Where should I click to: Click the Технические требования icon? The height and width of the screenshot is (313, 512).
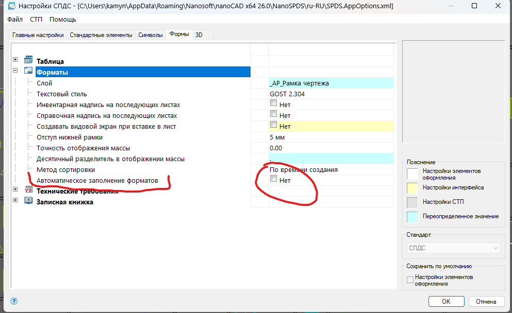(28, 192)
